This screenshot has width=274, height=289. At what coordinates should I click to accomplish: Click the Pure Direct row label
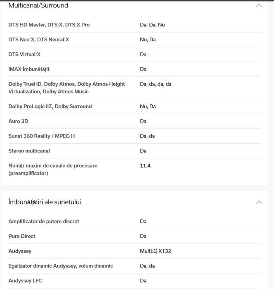tap(22, 237)
